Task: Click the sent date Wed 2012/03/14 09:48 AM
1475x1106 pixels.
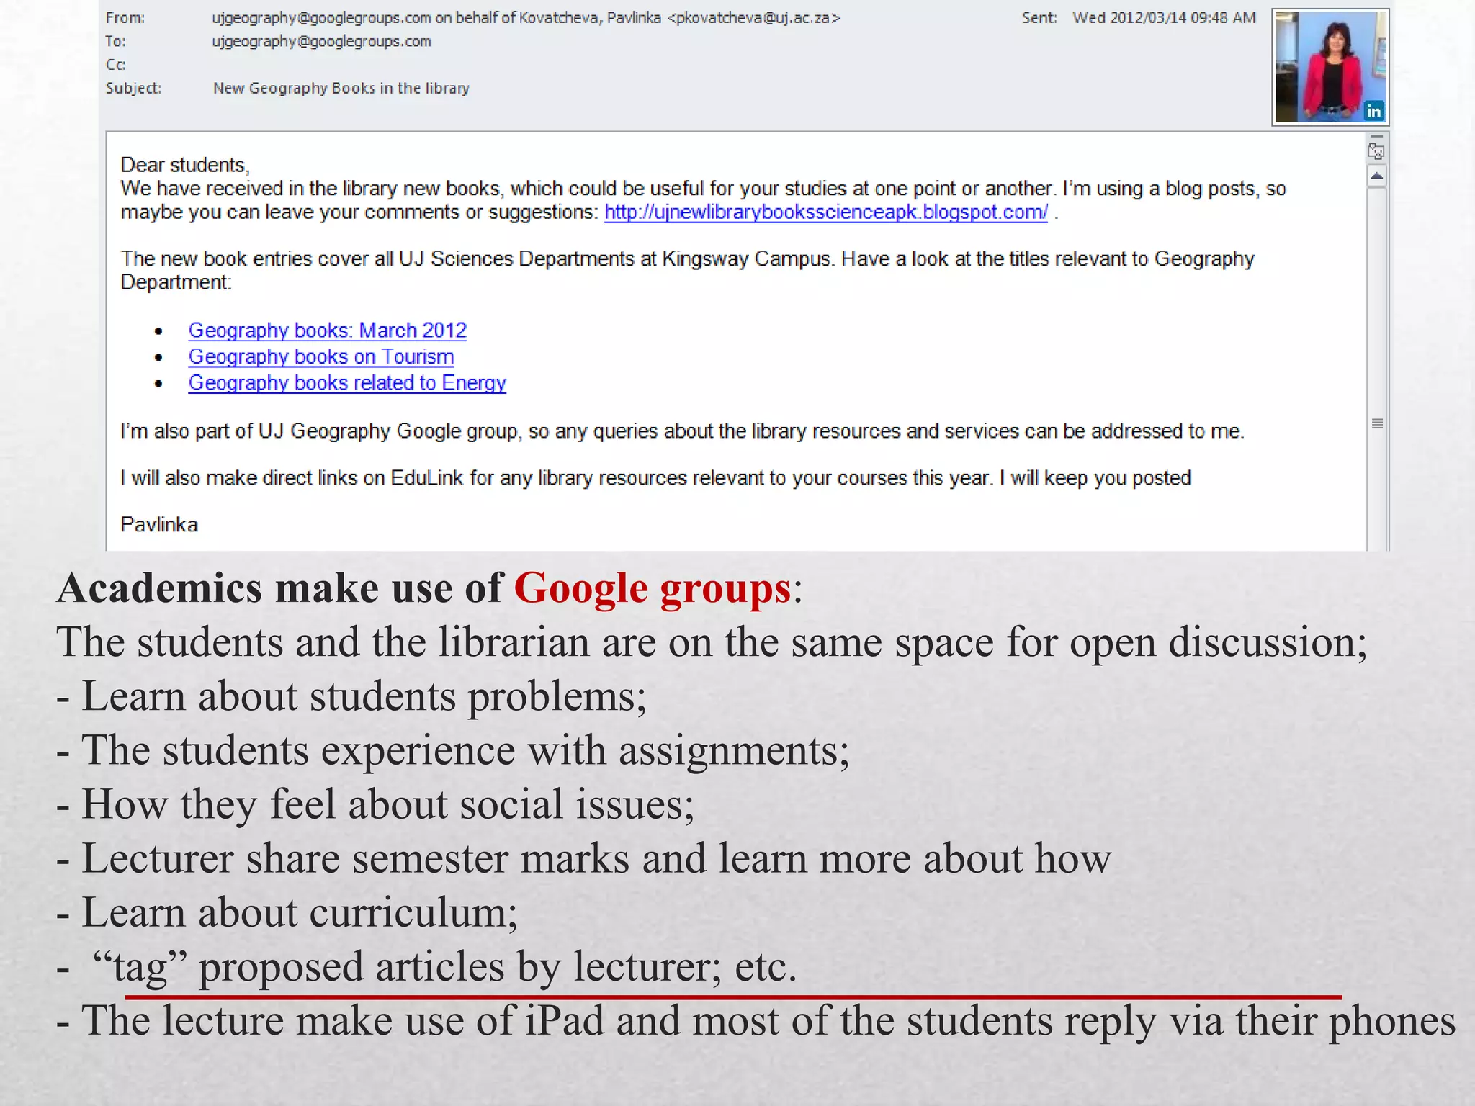Action: (x=1164, y=18)
